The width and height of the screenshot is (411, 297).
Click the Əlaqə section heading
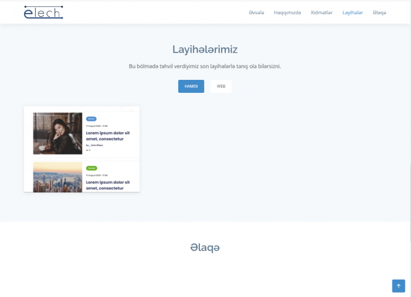tap(205, 247)
